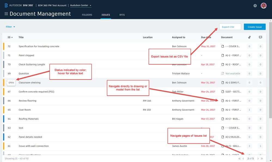Image resolution: width=272 pixels, height=162 pixels.
Task: Click the Autodesk BIM 360 logo
Action: tap(19, 5)
